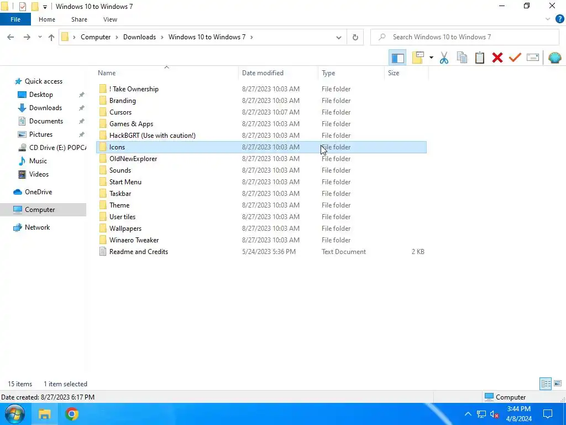The height and width of the screenshot is (425, 566).
Task: Switch to the View ribbon tab
Action: point(110,19)
